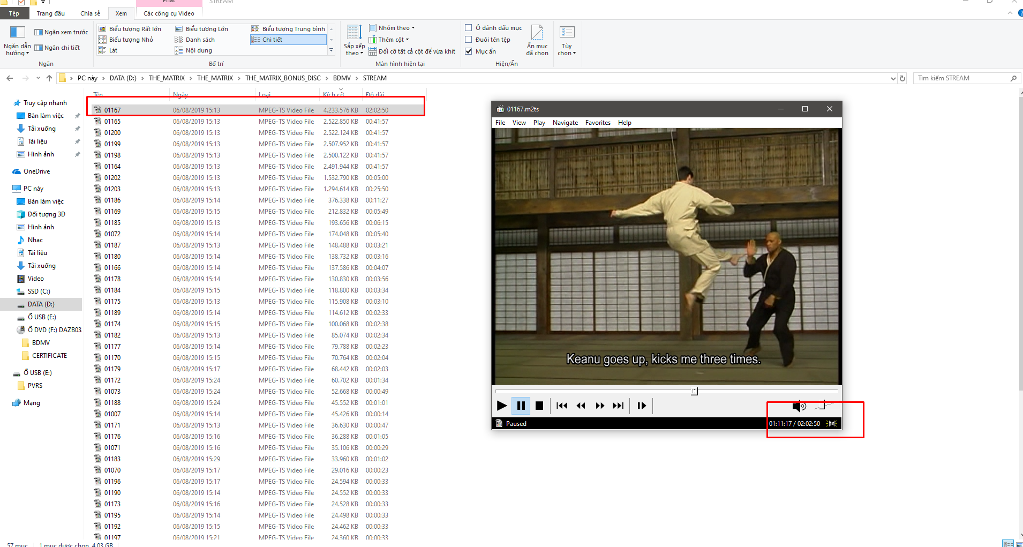
Task: Switch to the Chia sẻ tab
Action: [90, 13]
